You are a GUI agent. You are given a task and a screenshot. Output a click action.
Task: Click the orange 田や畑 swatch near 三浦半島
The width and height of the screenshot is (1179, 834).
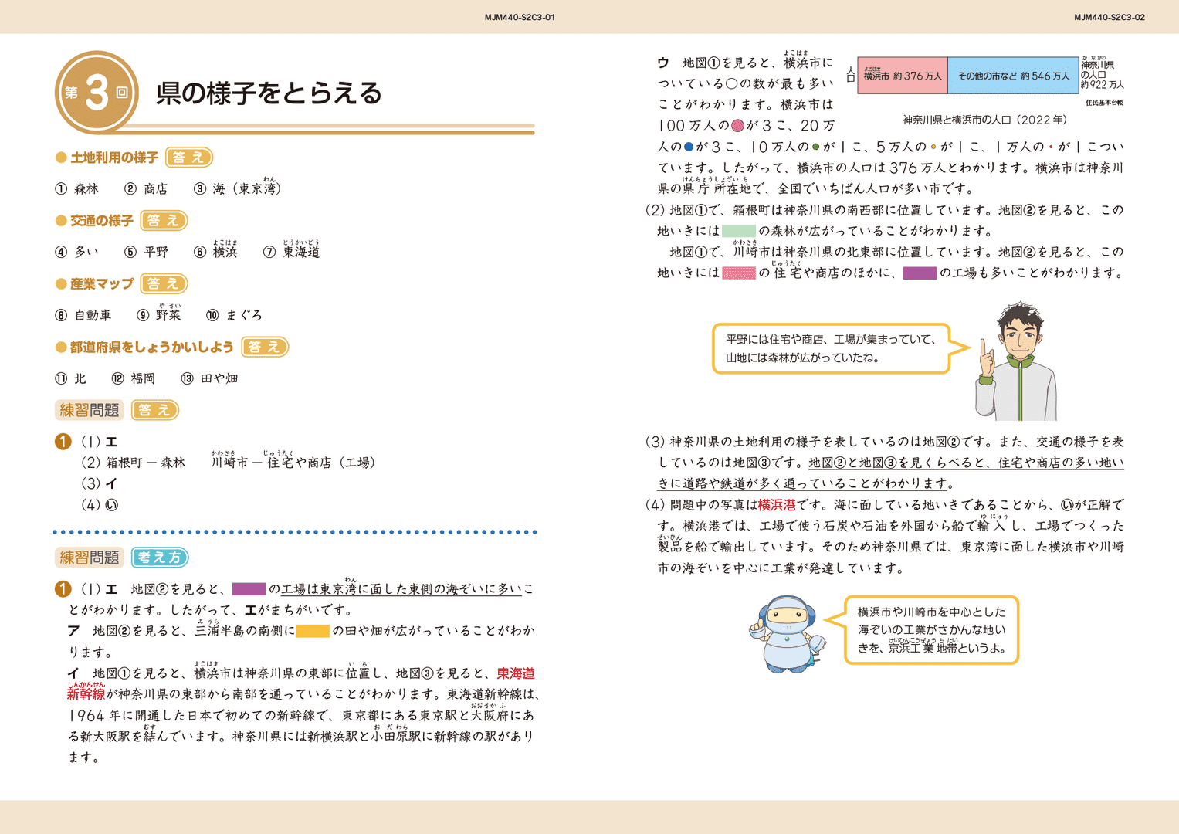[x=312, y=631]
